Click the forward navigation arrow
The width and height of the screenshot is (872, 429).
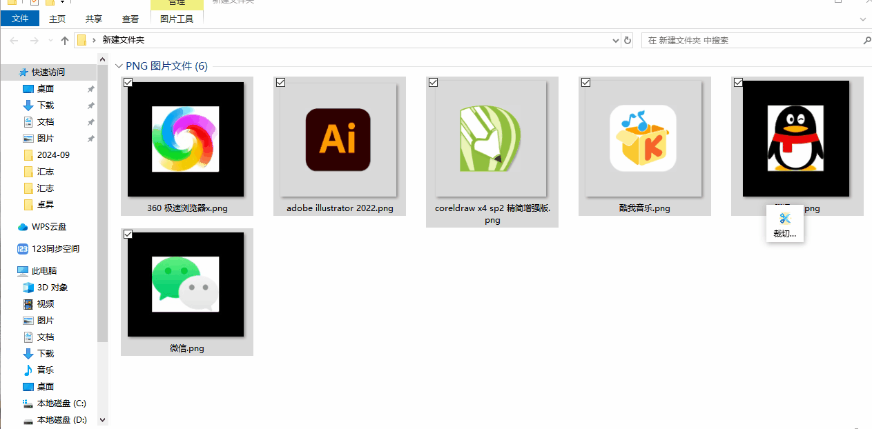click(x=33, y=41)
